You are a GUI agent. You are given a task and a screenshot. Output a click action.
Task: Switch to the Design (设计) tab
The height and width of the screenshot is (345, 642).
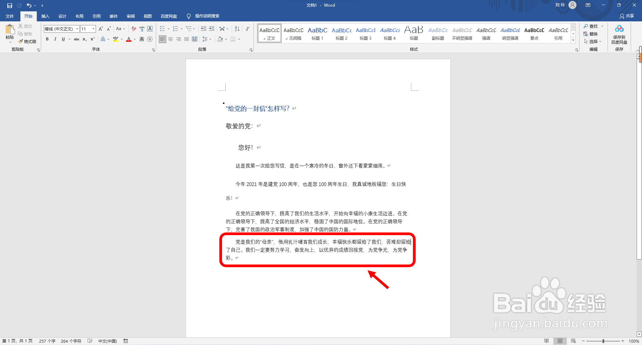pyautogui.click(x=62, y=16)
